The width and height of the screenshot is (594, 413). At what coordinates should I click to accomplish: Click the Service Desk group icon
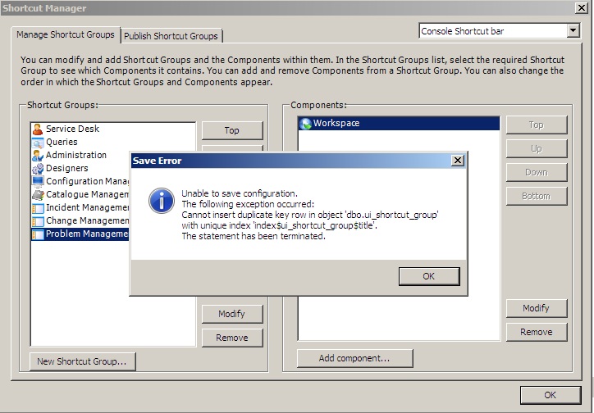point(38,129)
